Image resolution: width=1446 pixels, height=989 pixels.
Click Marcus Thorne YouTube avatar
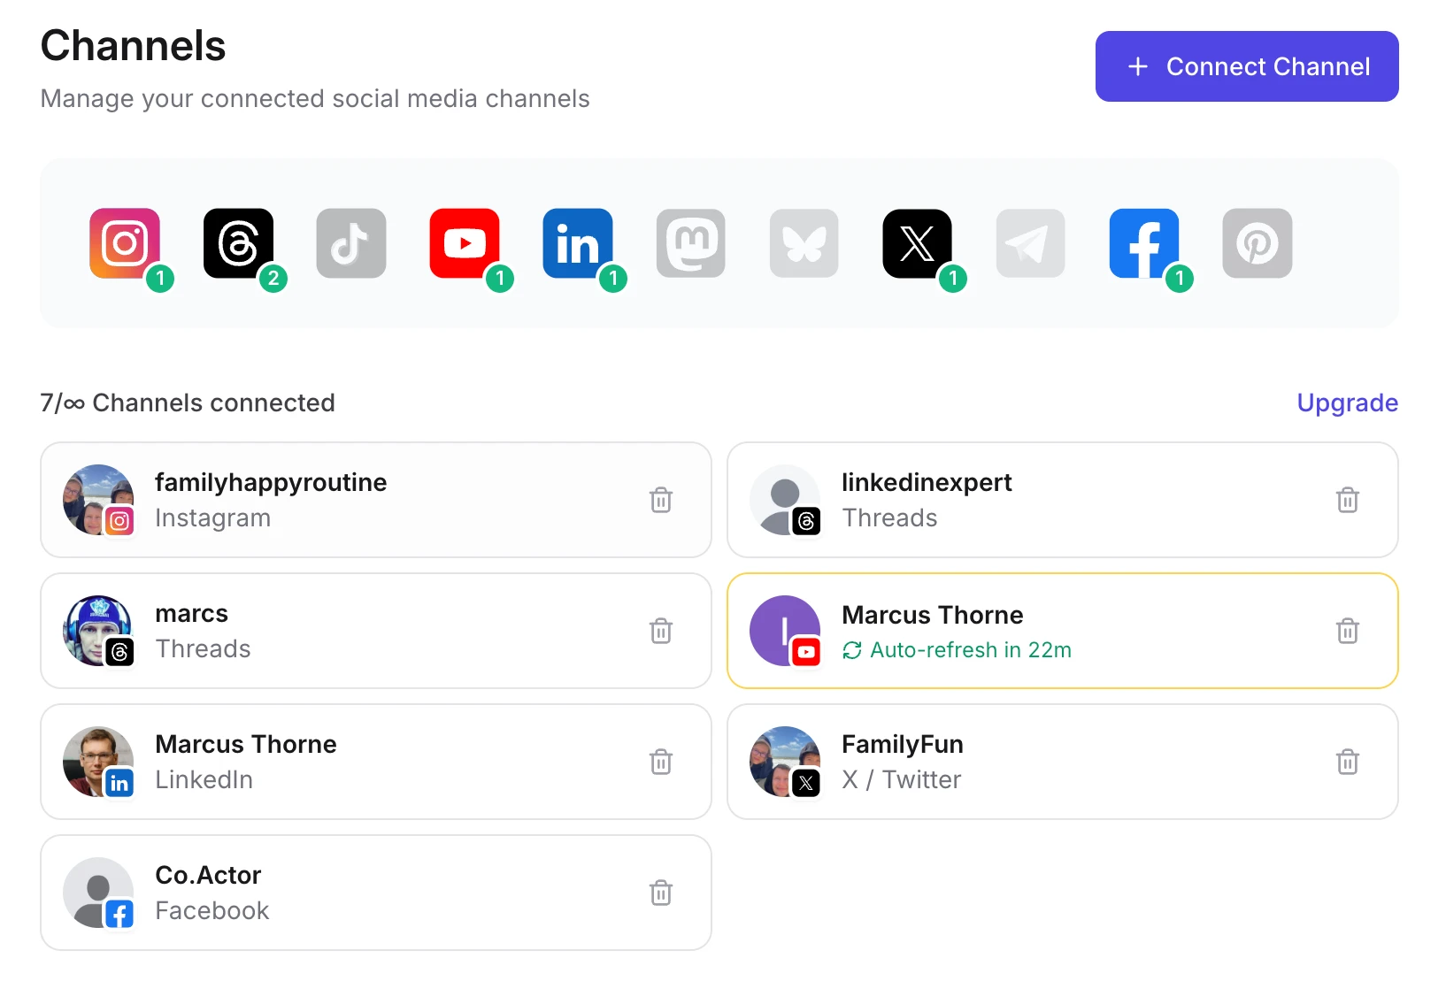tap(785, 631)
